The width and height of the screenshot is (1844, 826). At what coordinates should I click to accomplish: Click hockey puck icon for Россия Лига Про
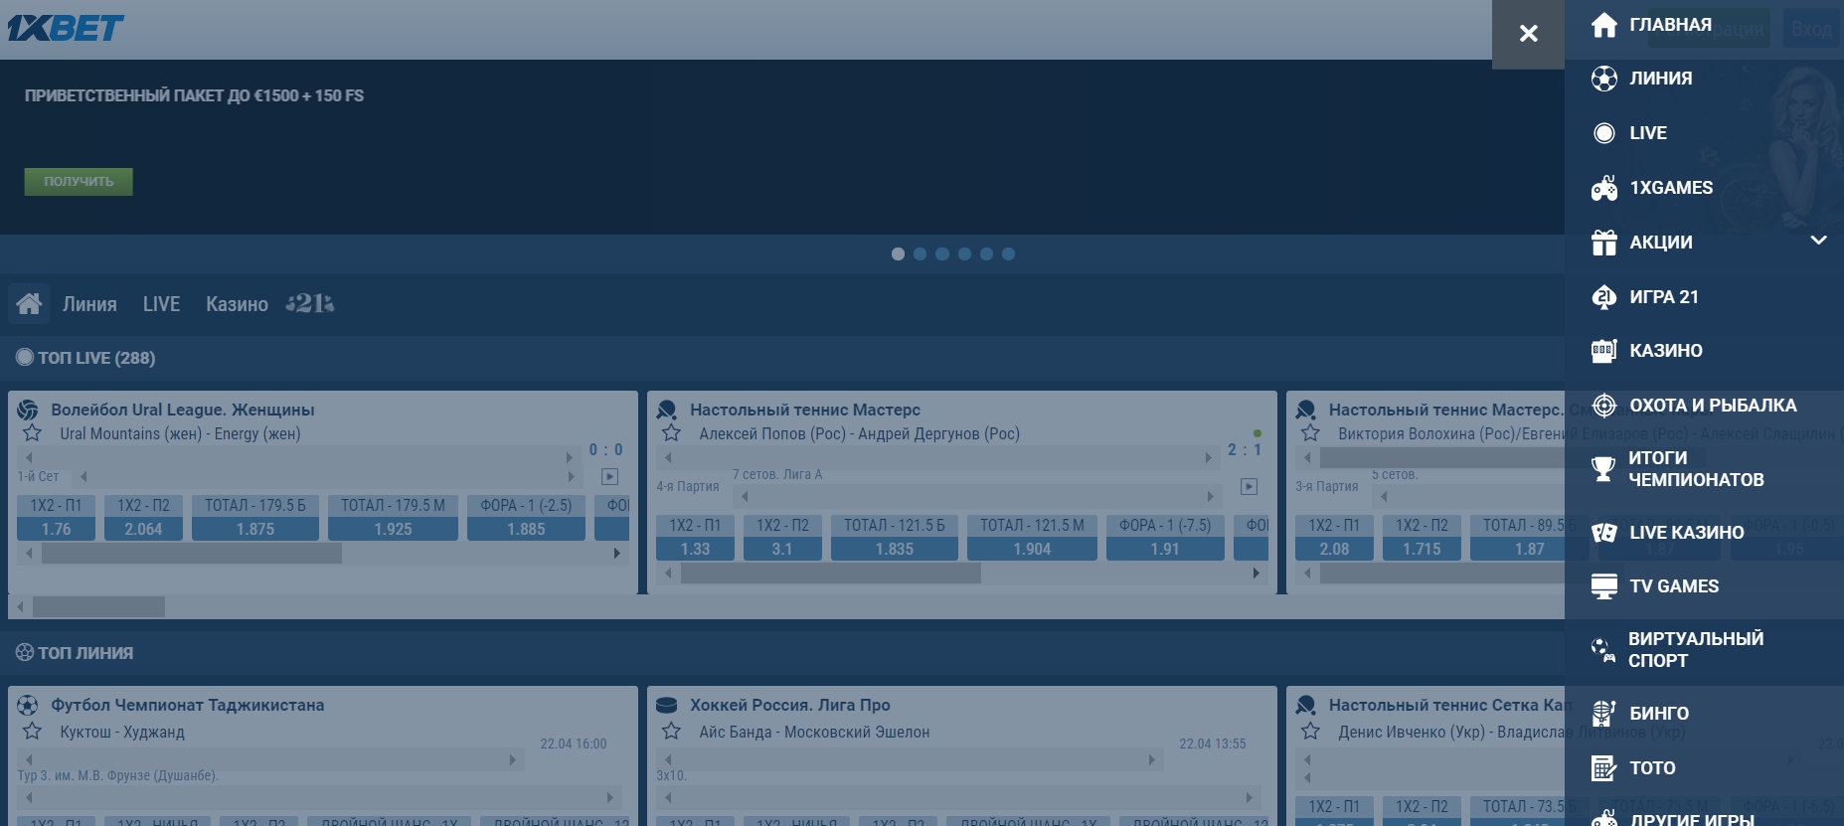(667, 705)
